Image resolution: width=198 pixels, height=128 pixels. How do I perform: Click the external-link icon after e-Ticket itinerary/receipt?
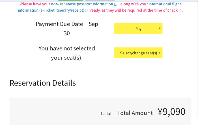click(x=87, y=10)
